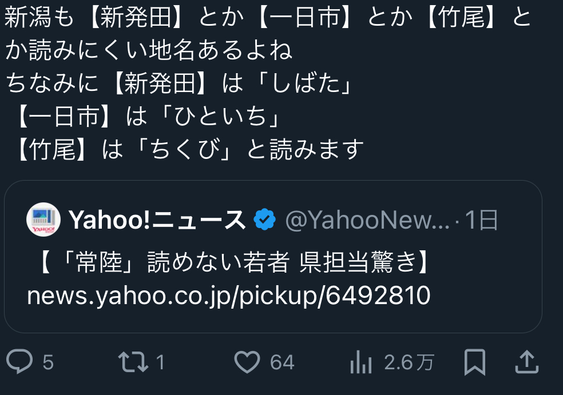View analytics via the bar chart icon

click(361, 362)
